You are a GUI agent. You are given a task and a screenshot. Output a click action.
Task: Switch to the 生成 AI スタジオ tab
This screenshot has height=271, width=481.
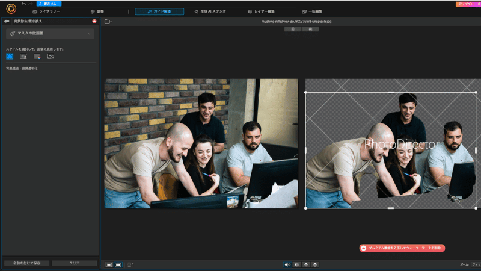210,11
